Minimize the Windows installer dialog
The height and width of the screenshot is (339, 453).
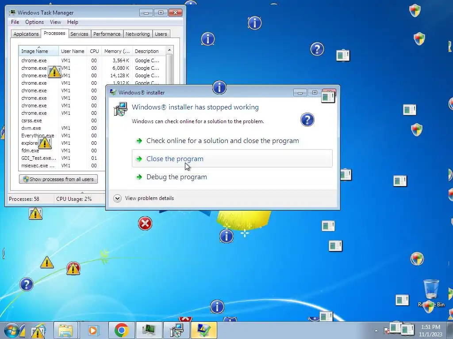click(x=300, y=93)
